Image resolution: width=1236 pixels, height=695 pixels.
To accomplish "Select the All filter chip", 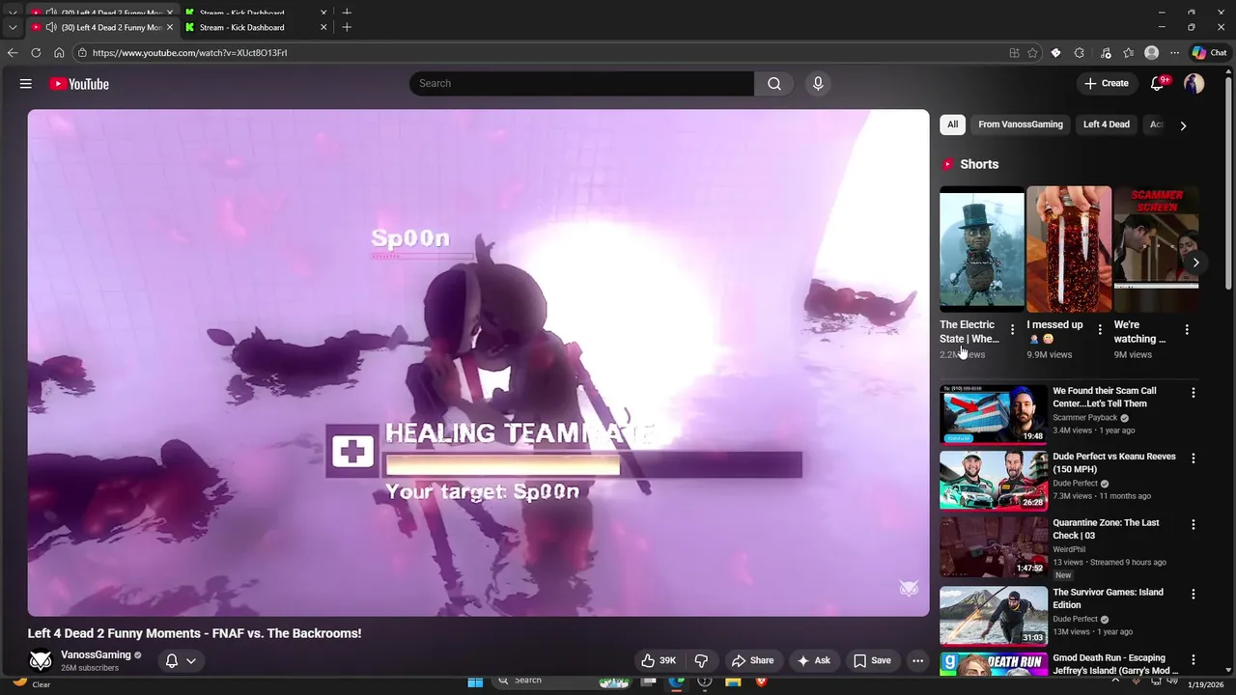I will click(x=952, y=125).
